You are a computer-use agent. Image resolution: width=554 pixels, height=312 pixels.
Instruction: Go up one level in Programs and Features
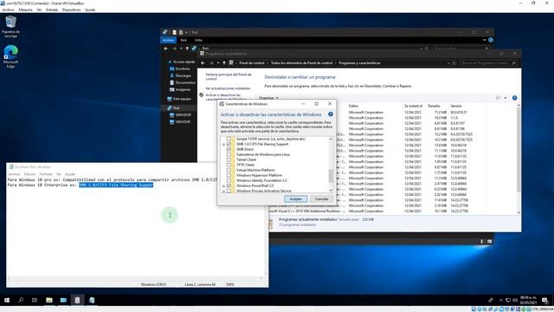click(223, 63)
